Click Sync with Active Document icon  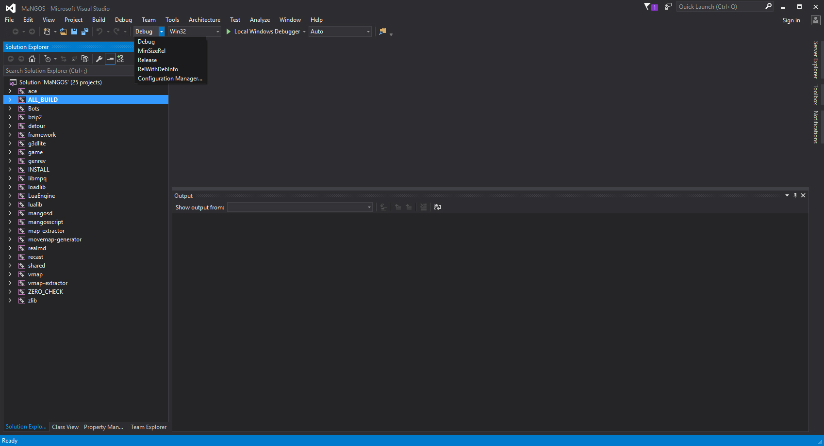point(64,59)
